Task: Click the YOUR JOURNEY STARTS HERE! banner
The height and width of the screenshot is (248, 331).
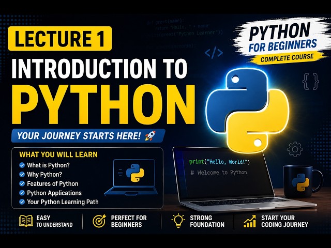Action: point(88,135)
